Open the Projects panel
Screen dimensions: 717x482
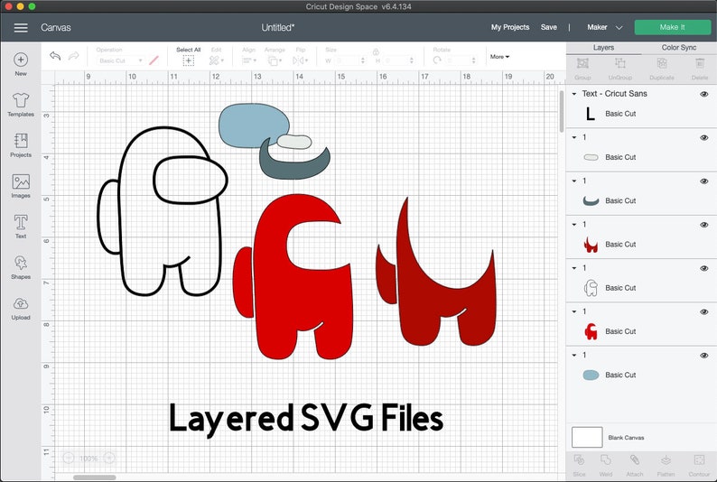pos(21,145)
